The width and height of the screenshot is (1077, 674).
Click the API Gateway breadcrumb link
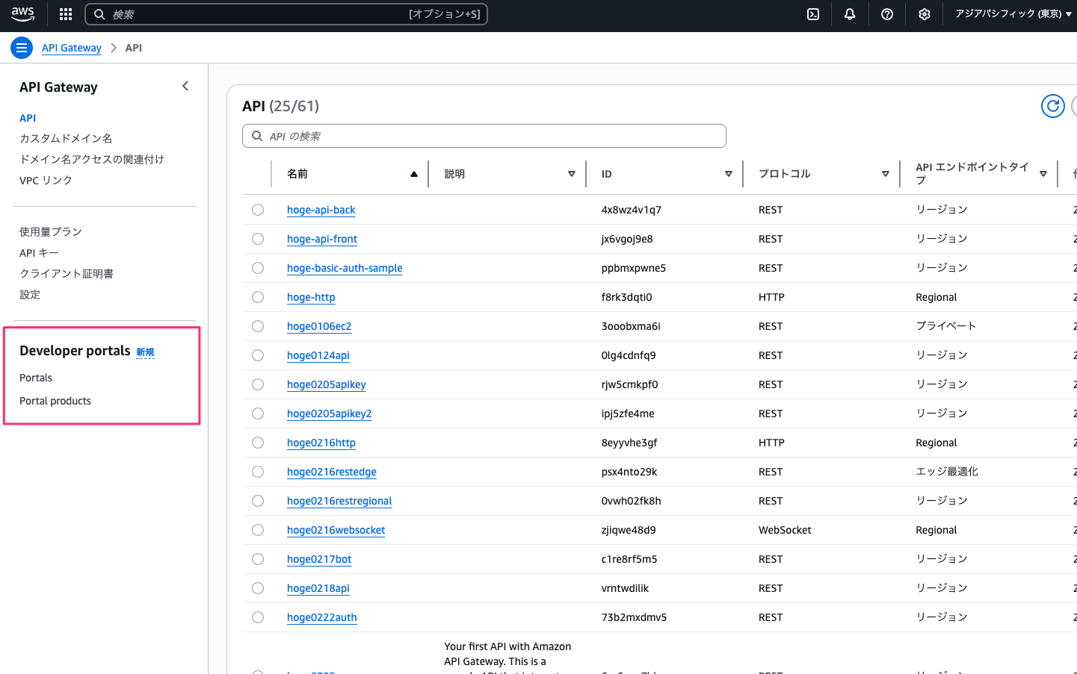[x=72, y=48]
